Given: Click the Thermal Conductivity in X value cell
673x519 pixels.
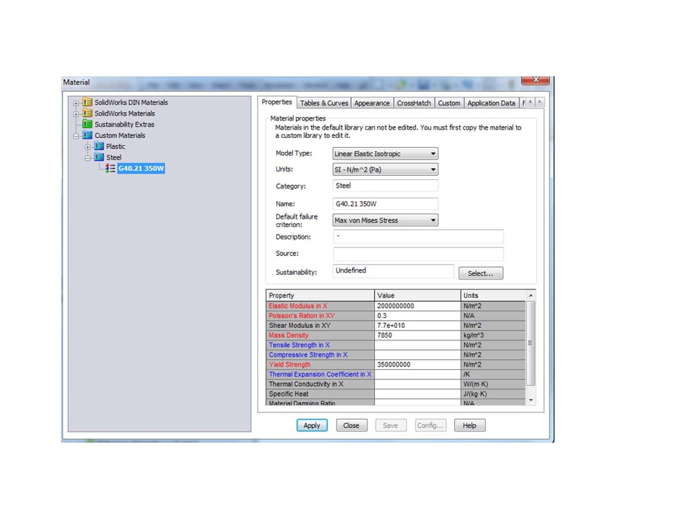Looking at the screenshot, I should (417, 385).
